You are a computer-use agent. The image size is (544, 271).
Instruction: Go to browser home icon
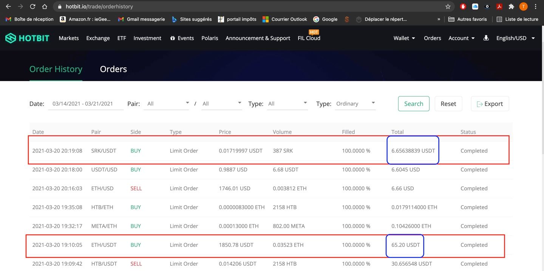[x=45, y=6]
